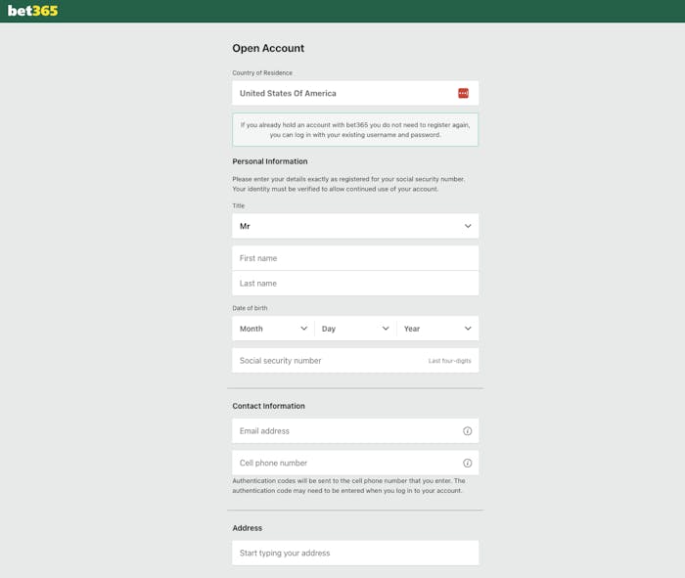
Task: Click the Cell phone number info icon
Action: [467, 463]
